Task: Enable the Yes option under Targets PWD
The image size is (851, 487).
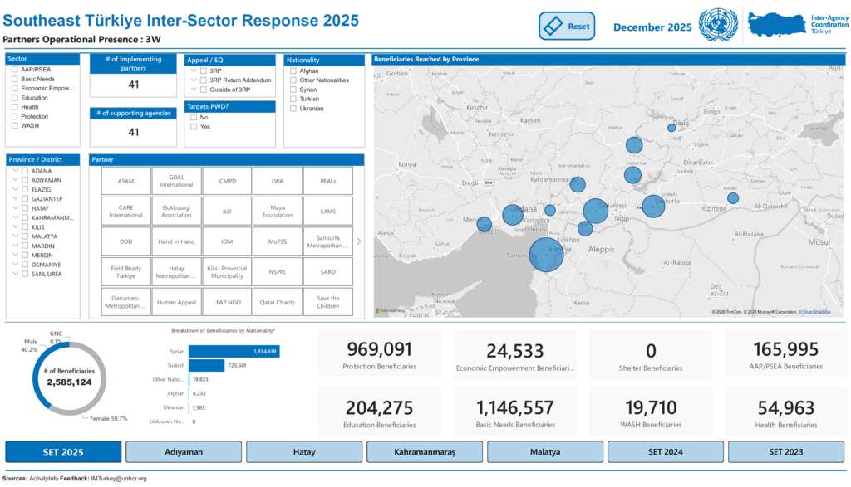Action: click(x=194, y=127)
